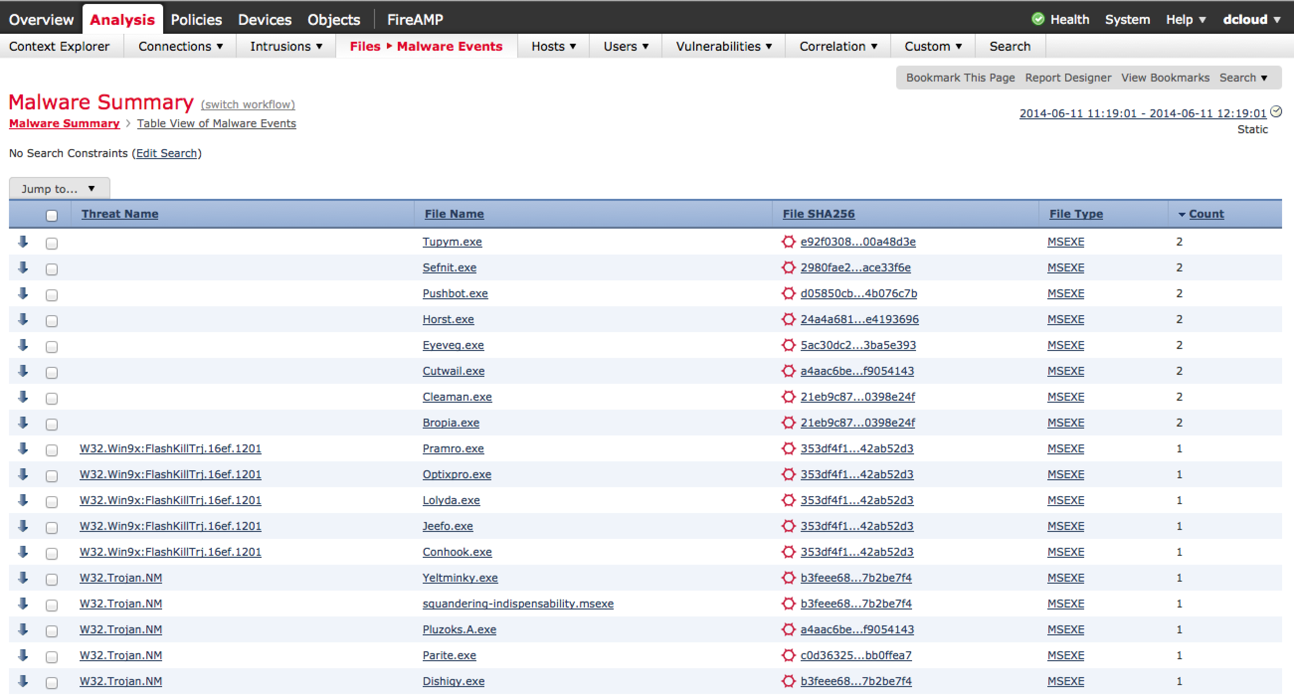
Task: Click Bookmark This Page button
Action: [960, 78]
